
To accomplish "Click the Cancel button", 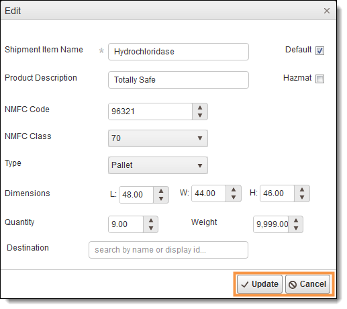I will (x=307, y=284).
